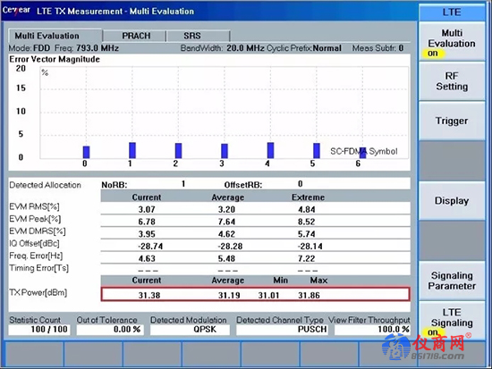
Task: Click the LTE header softkey
Action: point(452,13)
